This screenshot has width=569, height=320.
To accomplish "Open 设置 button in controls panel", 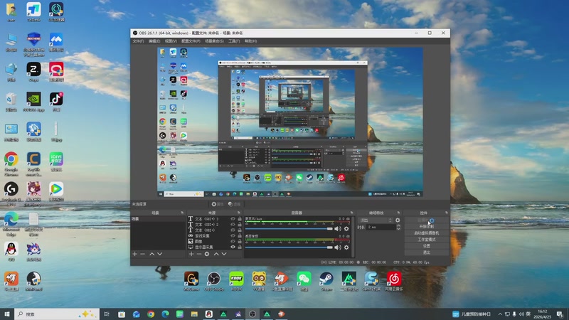I will [x=427, y=246].
